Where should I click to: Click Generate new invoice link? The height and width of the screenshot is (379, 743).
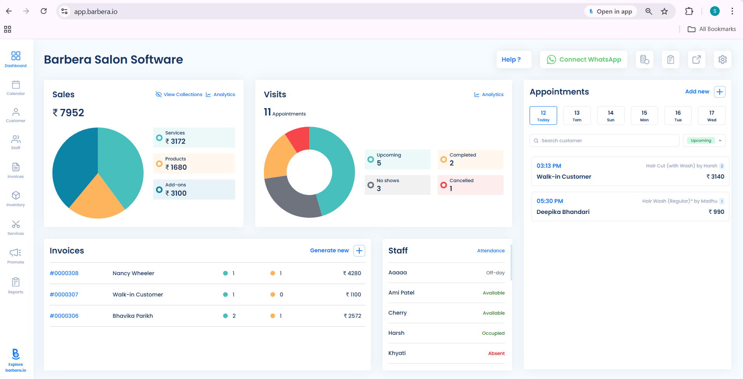pos(329,251)
